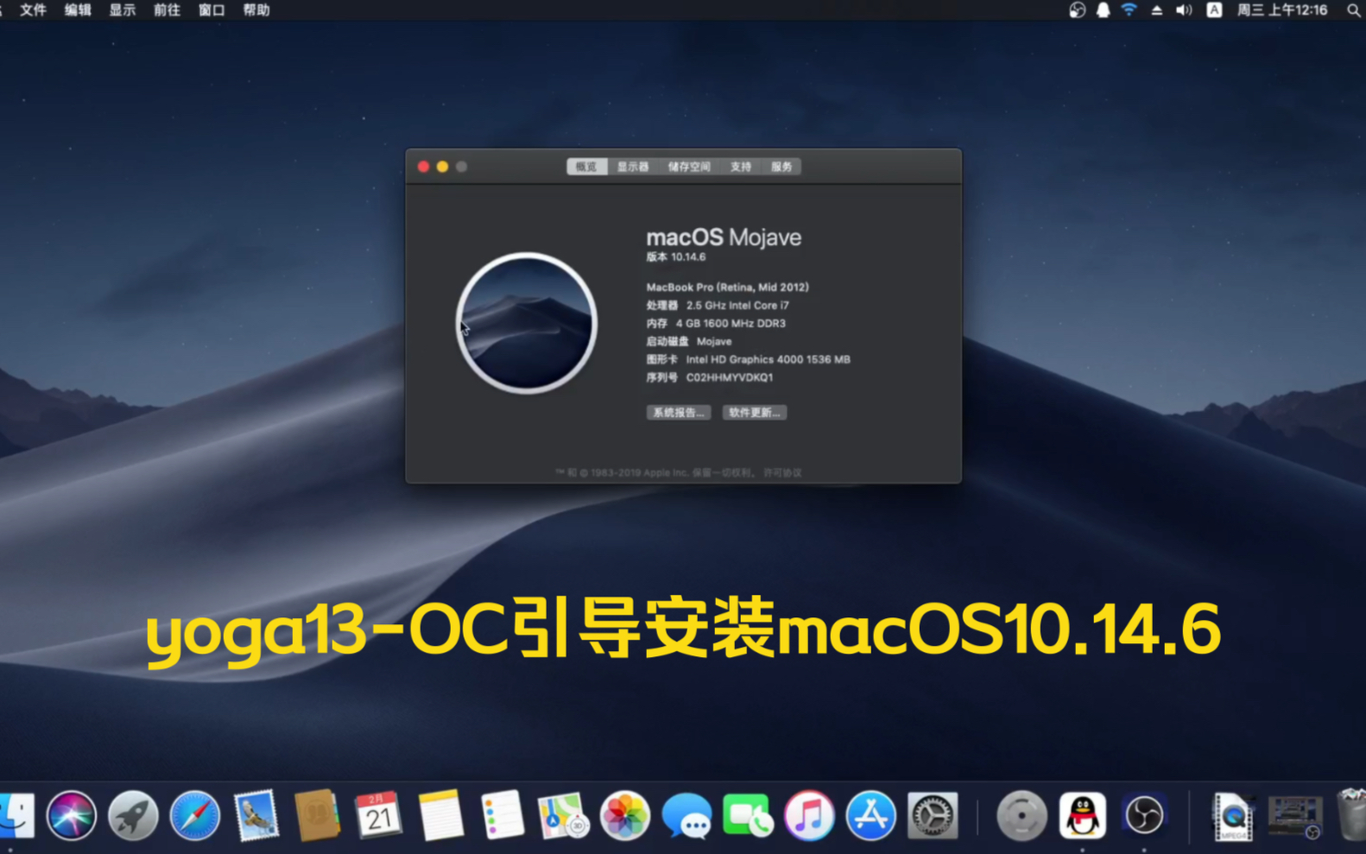This screenshot has width=1366, height=854.
Task: Open Reminders list icon in Dock
Action: (502, 815)
